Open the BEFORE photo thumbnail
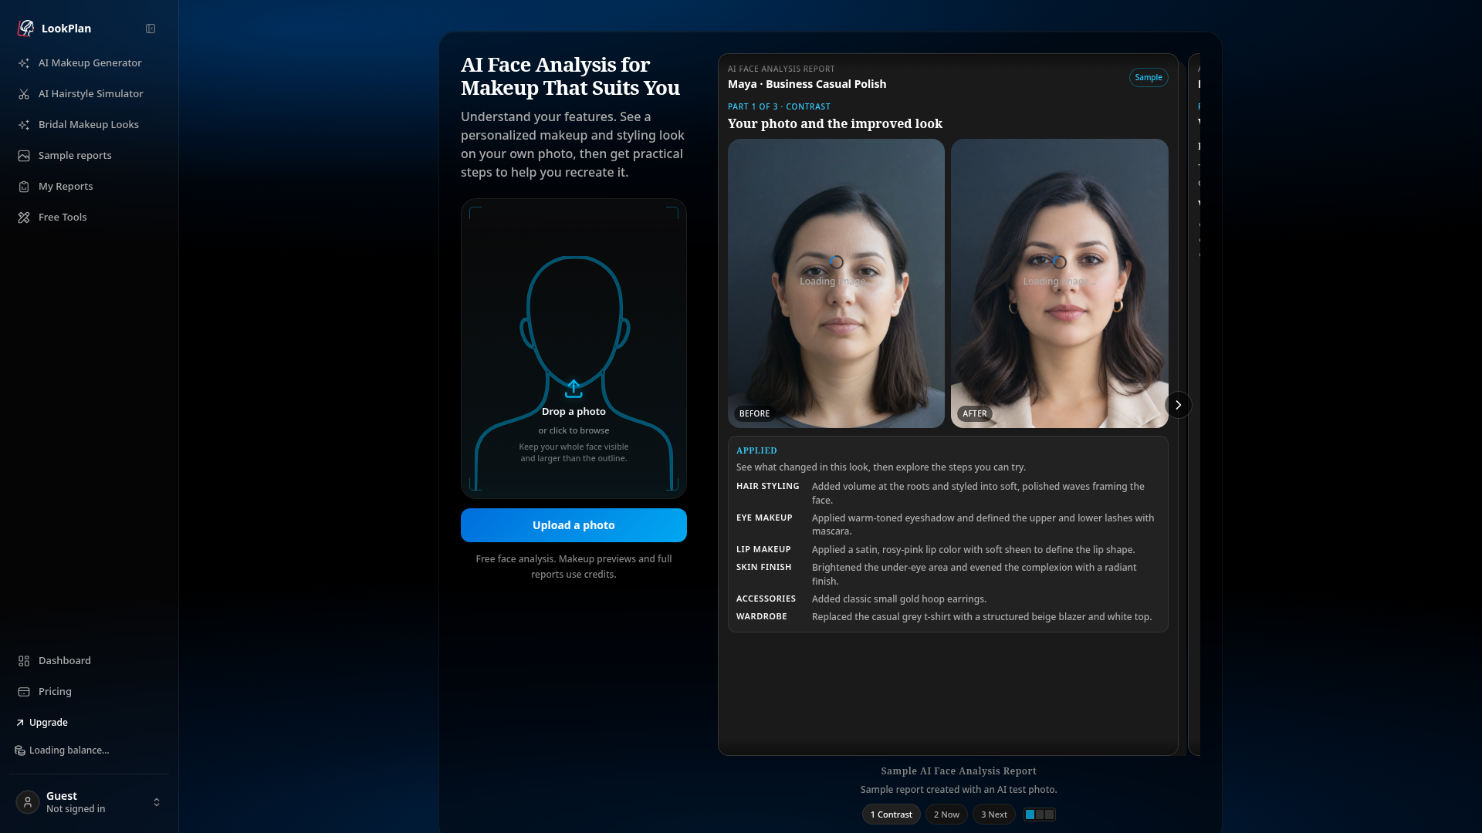 point(836,283)
